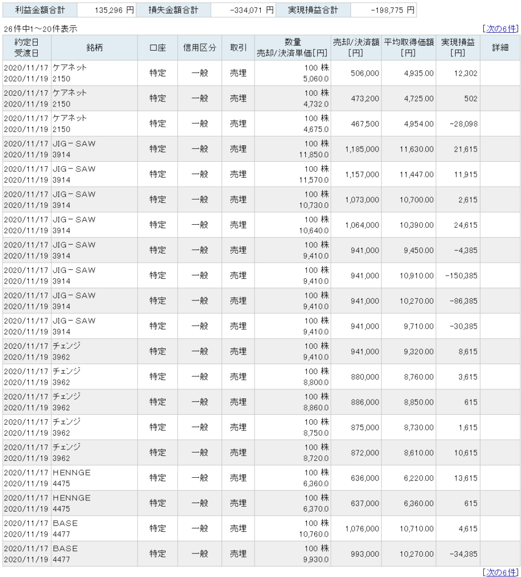Click the 取引 column header

pos(238,47)
